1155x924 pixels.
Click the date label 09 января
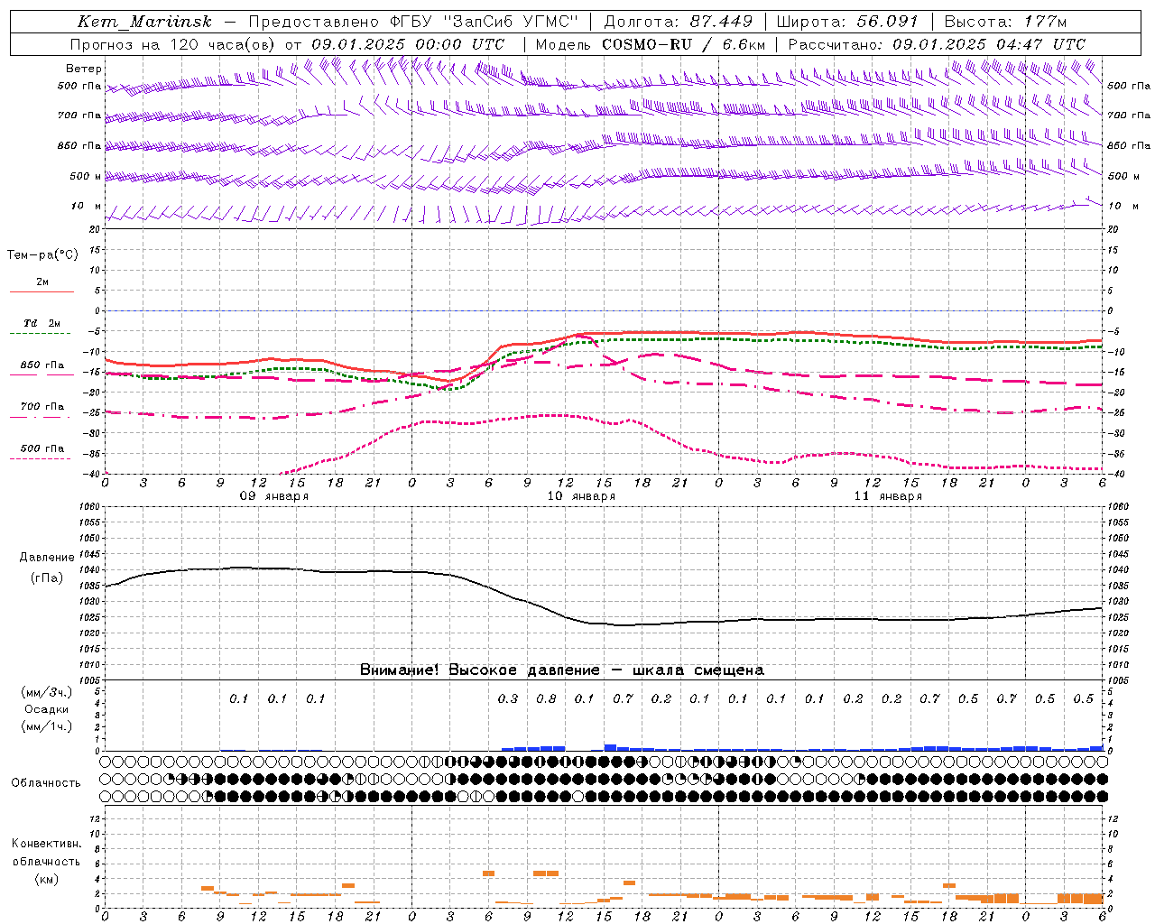(x=273, y=496)
